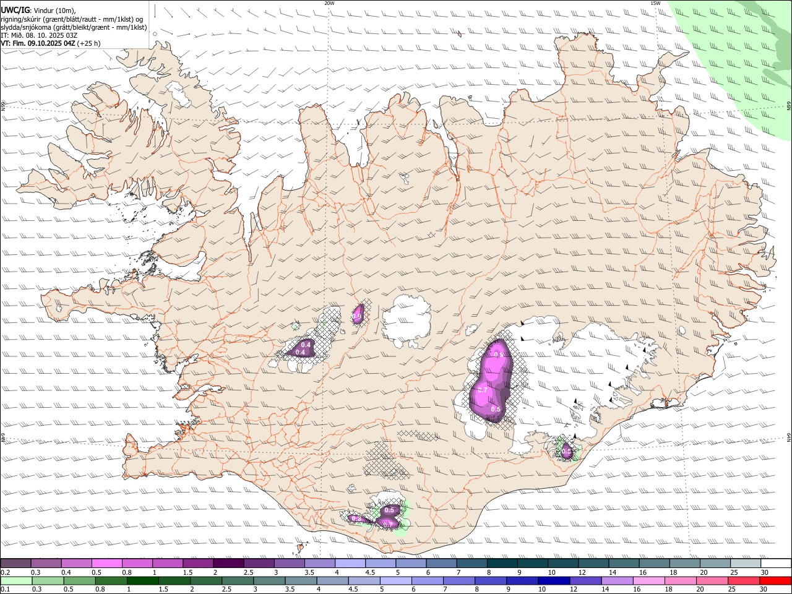Click the '2.5' label in upper legend scale

point(248,572)
